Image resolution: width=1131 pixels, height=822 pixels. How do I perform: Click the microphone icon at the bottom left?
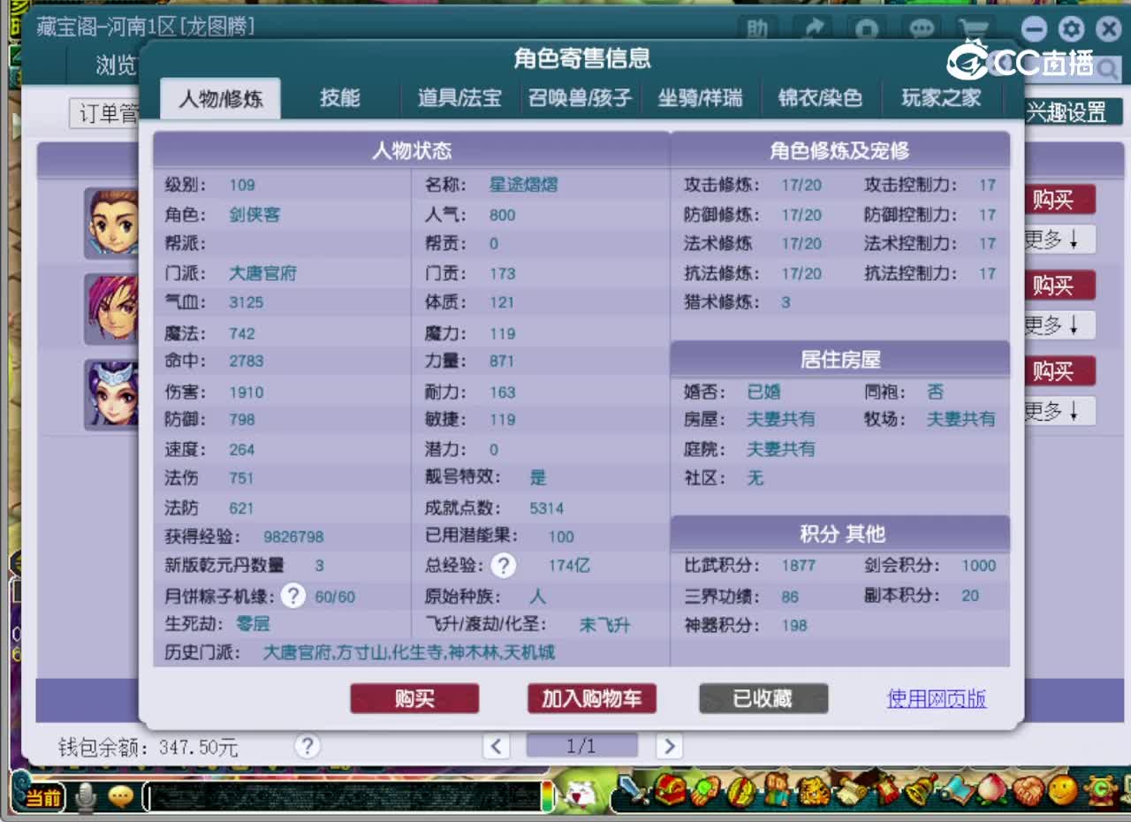[x=84, y=795]
